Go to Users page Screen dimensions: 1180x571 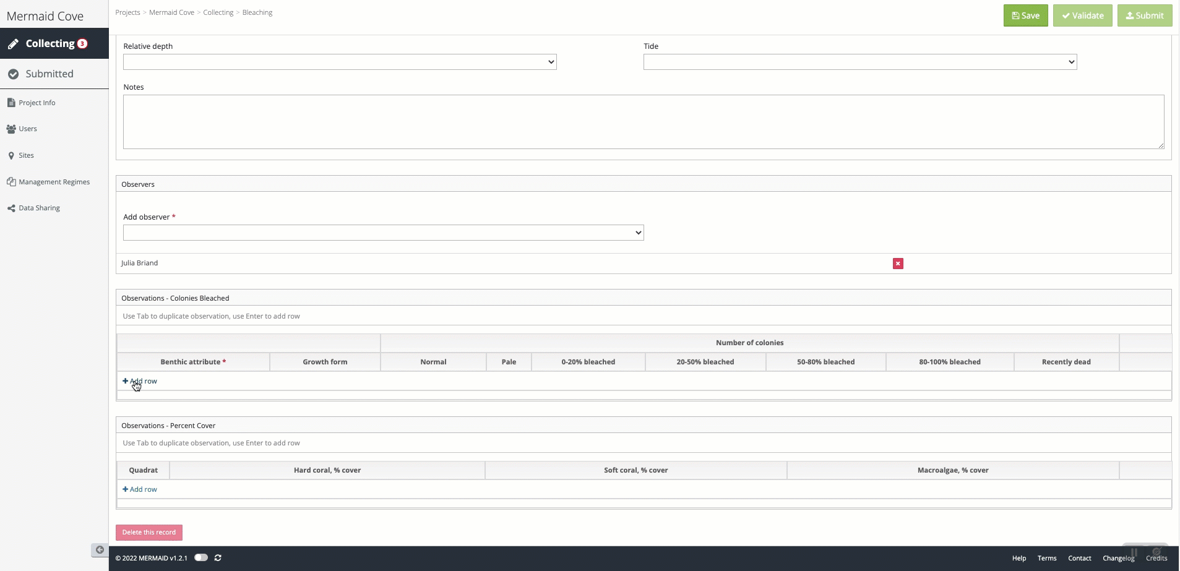pos(27,129)
